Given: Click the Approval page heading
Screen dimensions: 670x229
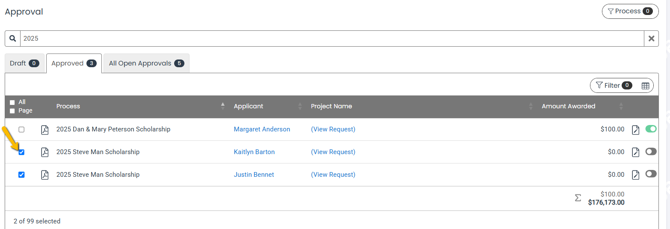Looking at the screenshot, I should [24, 12].
